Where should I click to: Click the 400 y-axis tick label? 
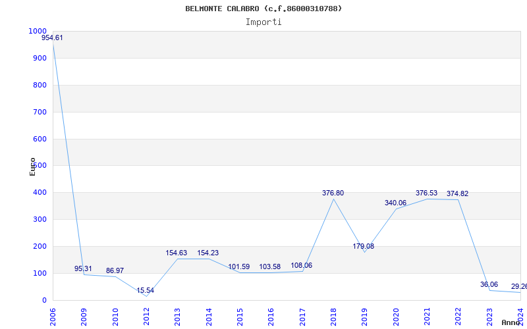pos(40,193)
